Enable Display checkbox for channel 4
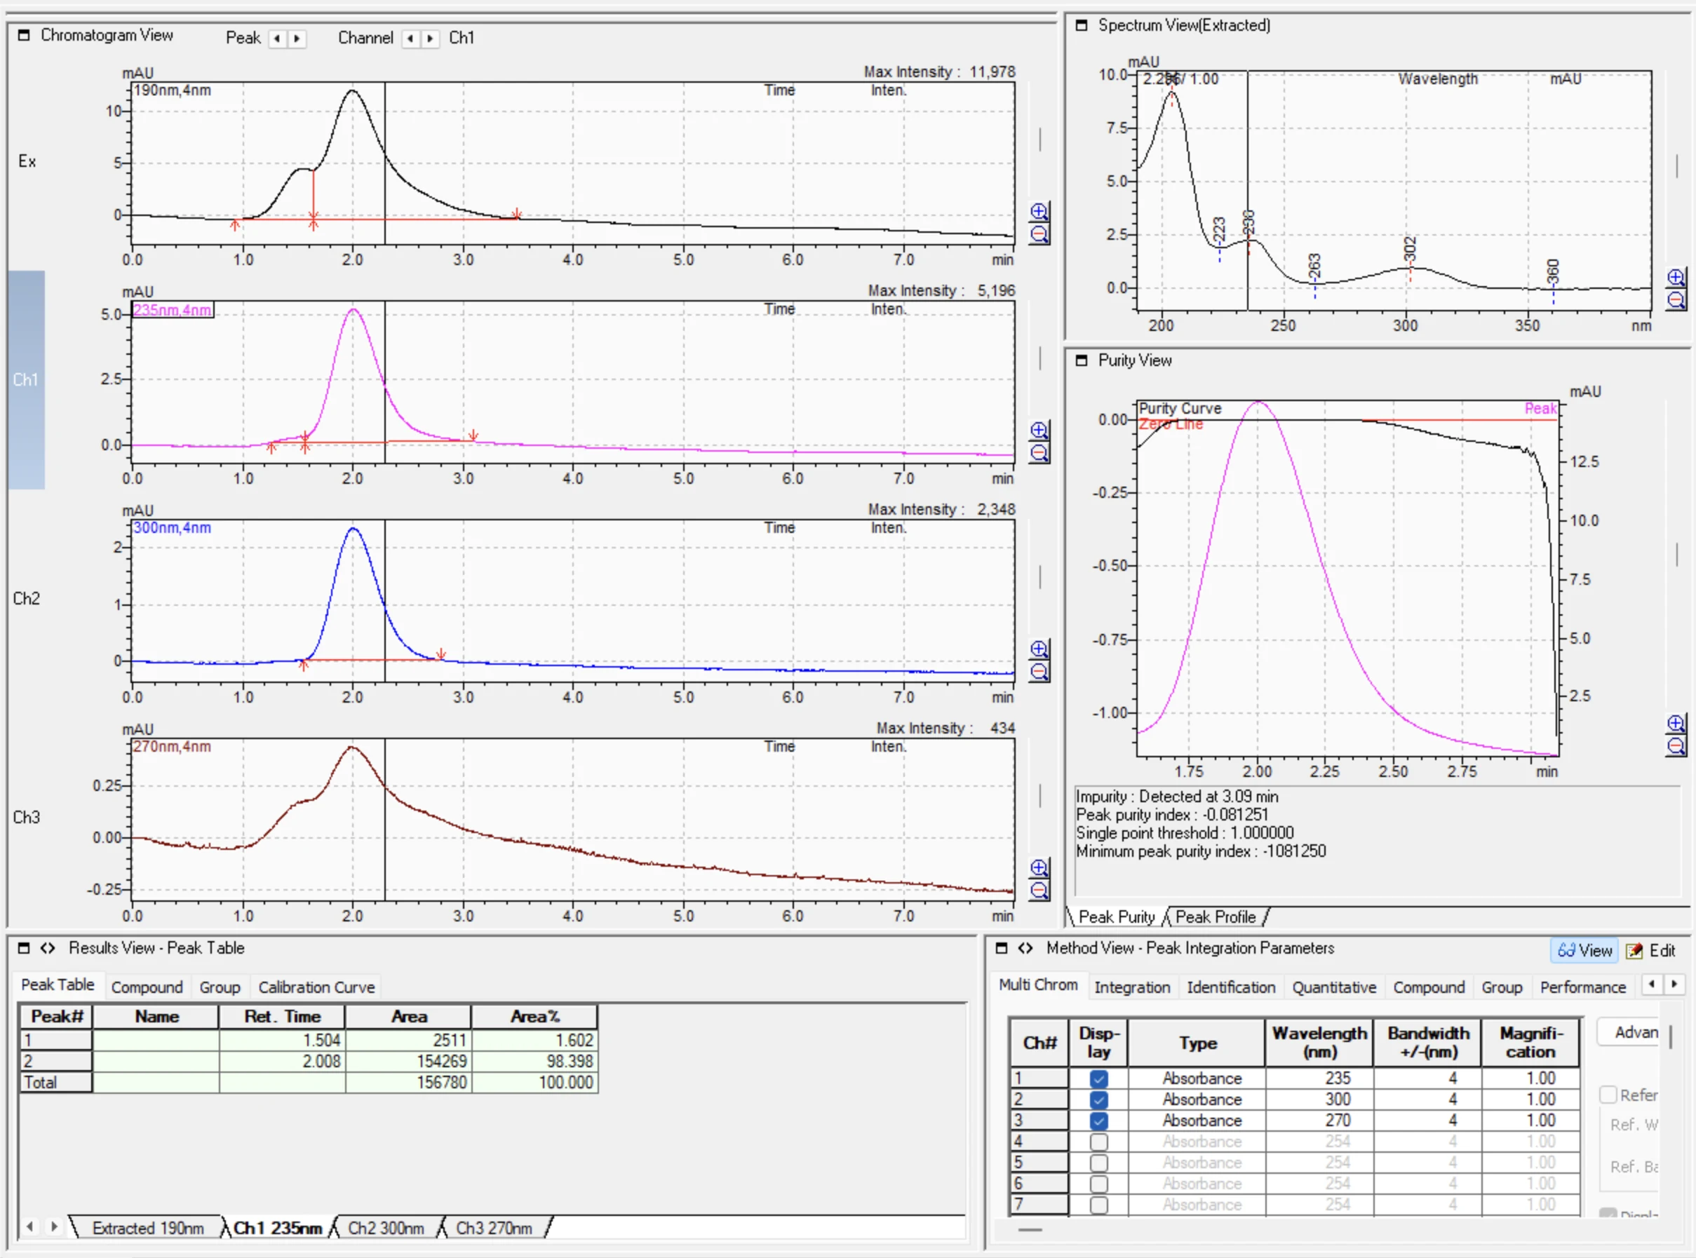The image size is (1696, 1258). (x=1098, y=1142)
